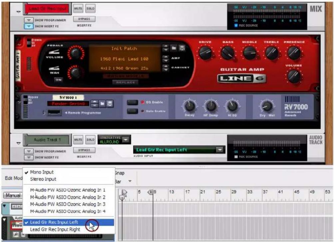Click the RV7000 Advanced Reverb logo
The width and height of the screenshot is (334, 242).
click(296, 106)
